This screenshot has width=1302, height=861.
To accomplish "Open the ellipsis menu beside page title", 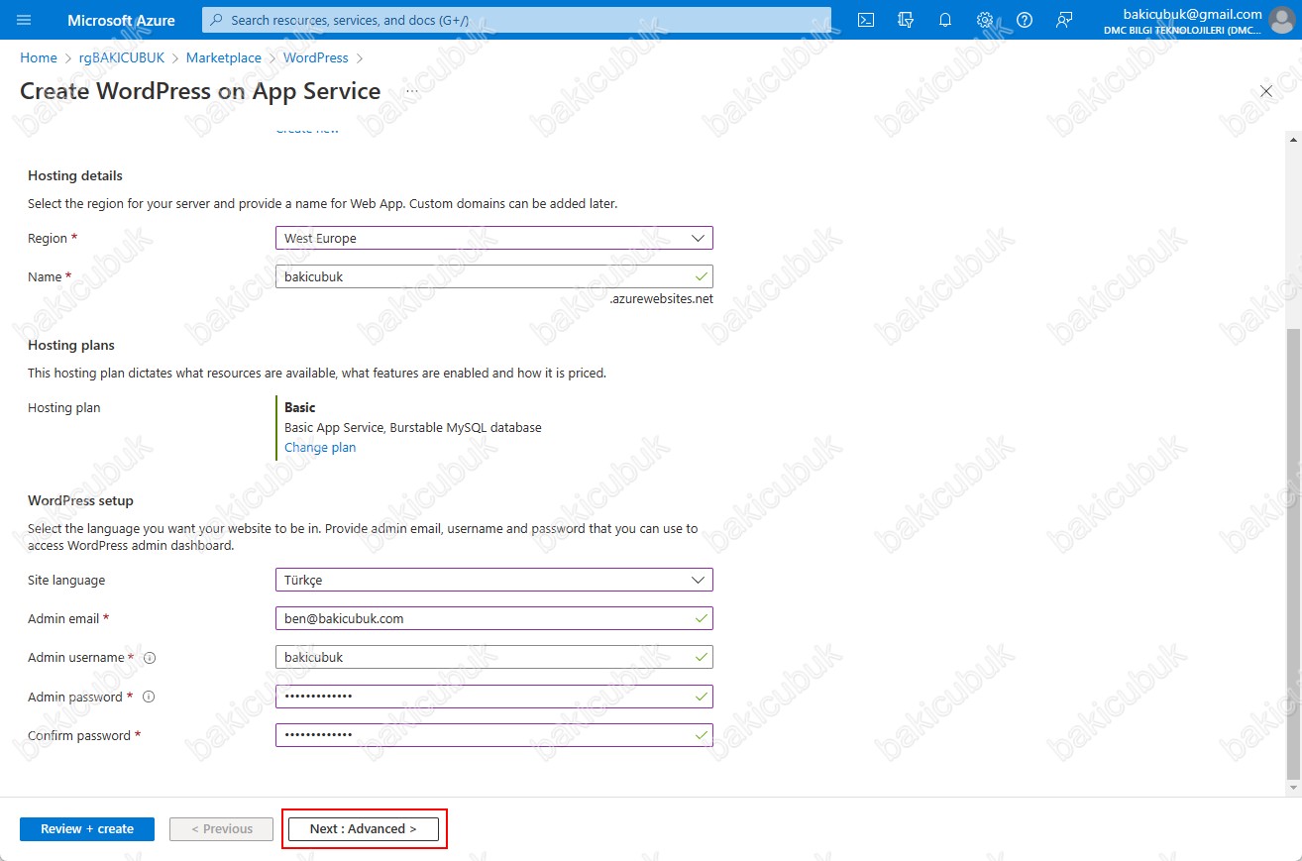I will 412,91.
